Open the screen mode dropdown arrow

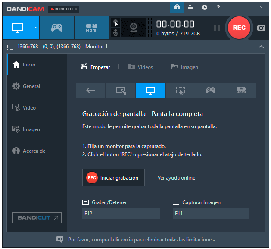point(36,27)
